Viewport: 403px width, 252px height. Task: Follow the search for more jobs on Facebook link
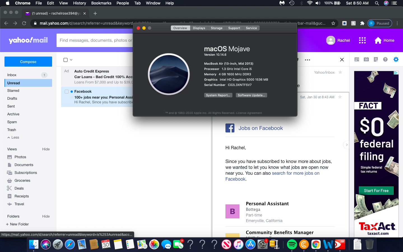[x=272, y=176]
